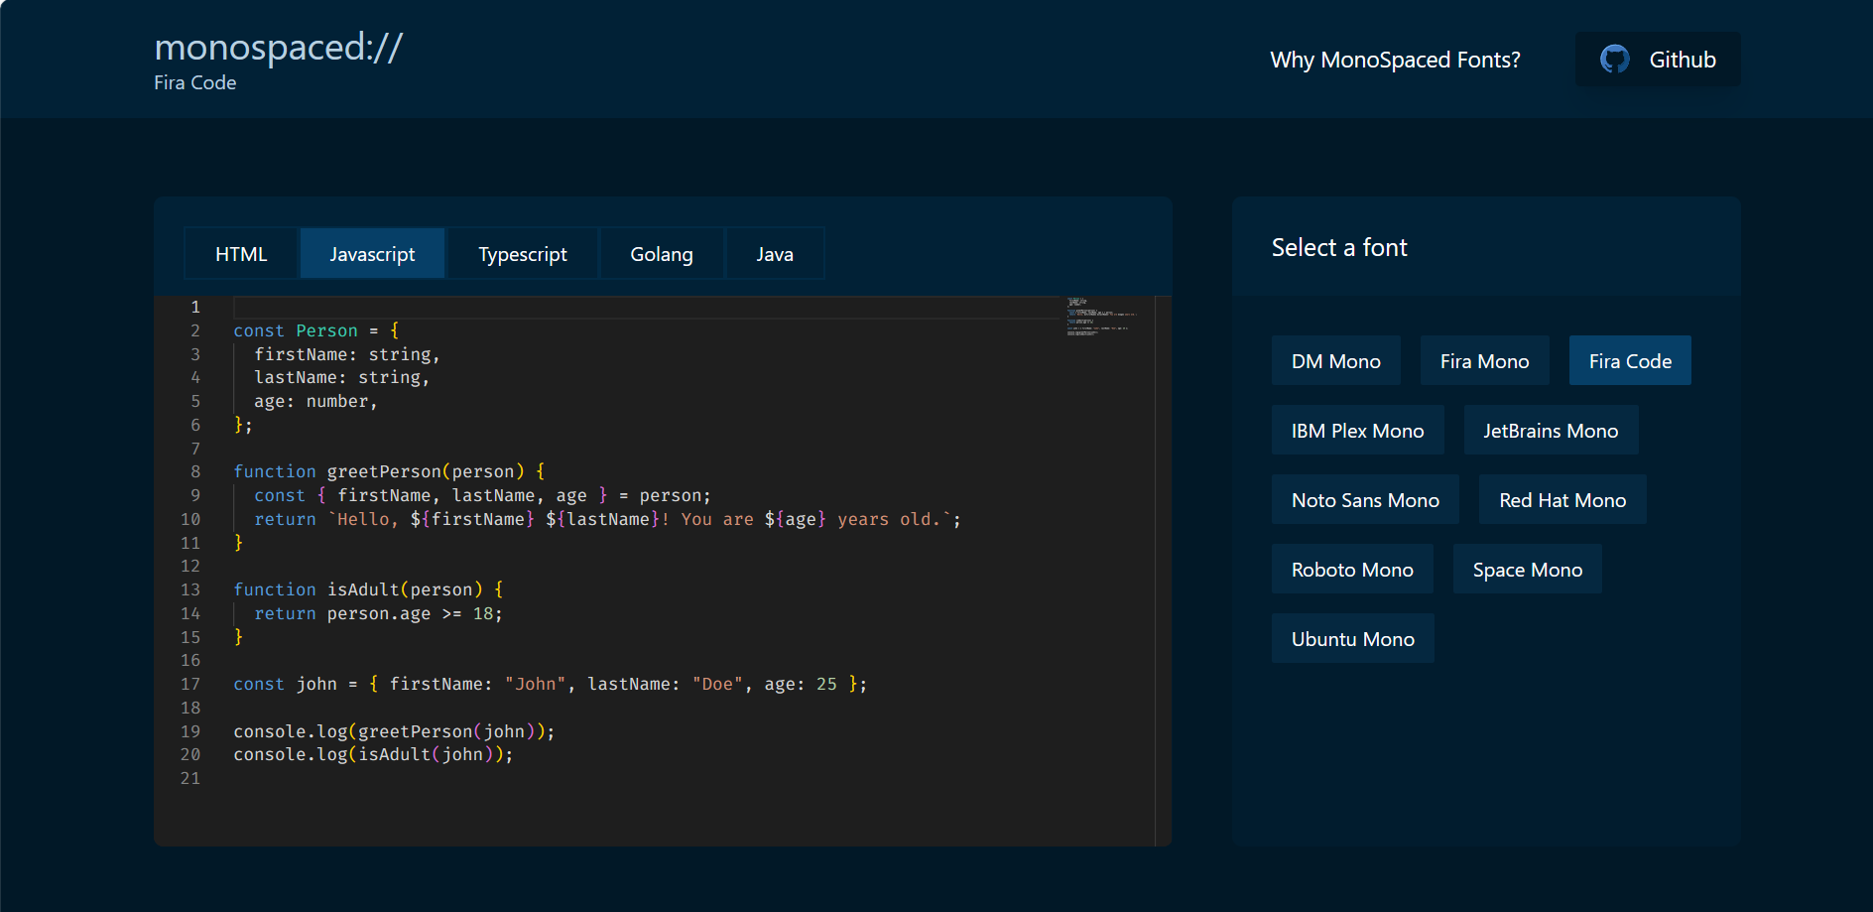Switch to the Roboto Mono font
Image resolution: width=1873 pixels, height=912 pixels.
point(1352,570)
